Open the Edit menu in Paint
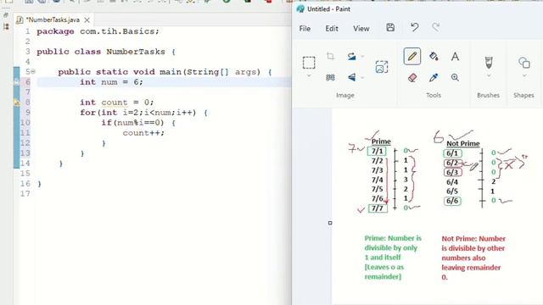Viewport: 543px width, 305px height. pyautogui.click(x=332, y=28)
